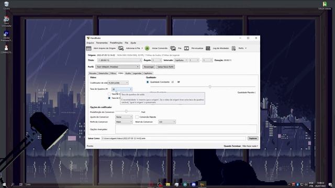Enable the Conversão Rápida checkbox

click(x=137, y=117)
